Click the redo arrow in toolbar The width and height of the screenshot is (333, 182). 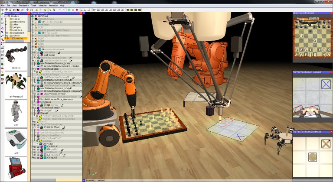64,10
